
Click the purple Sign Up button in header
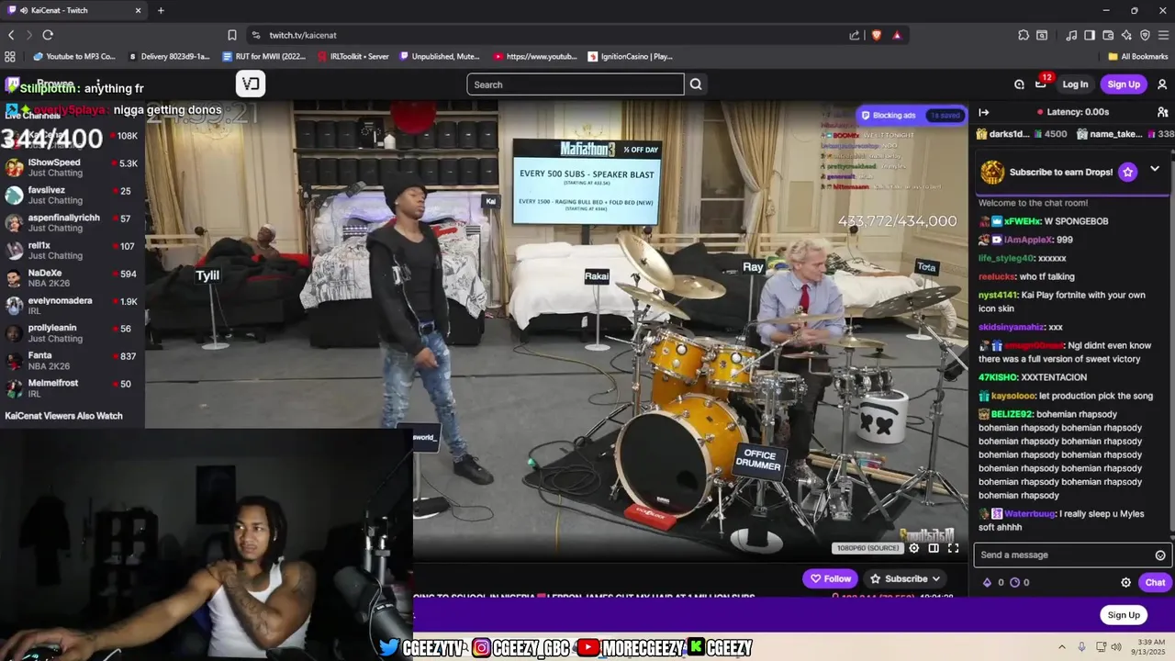pos(1123,84)
